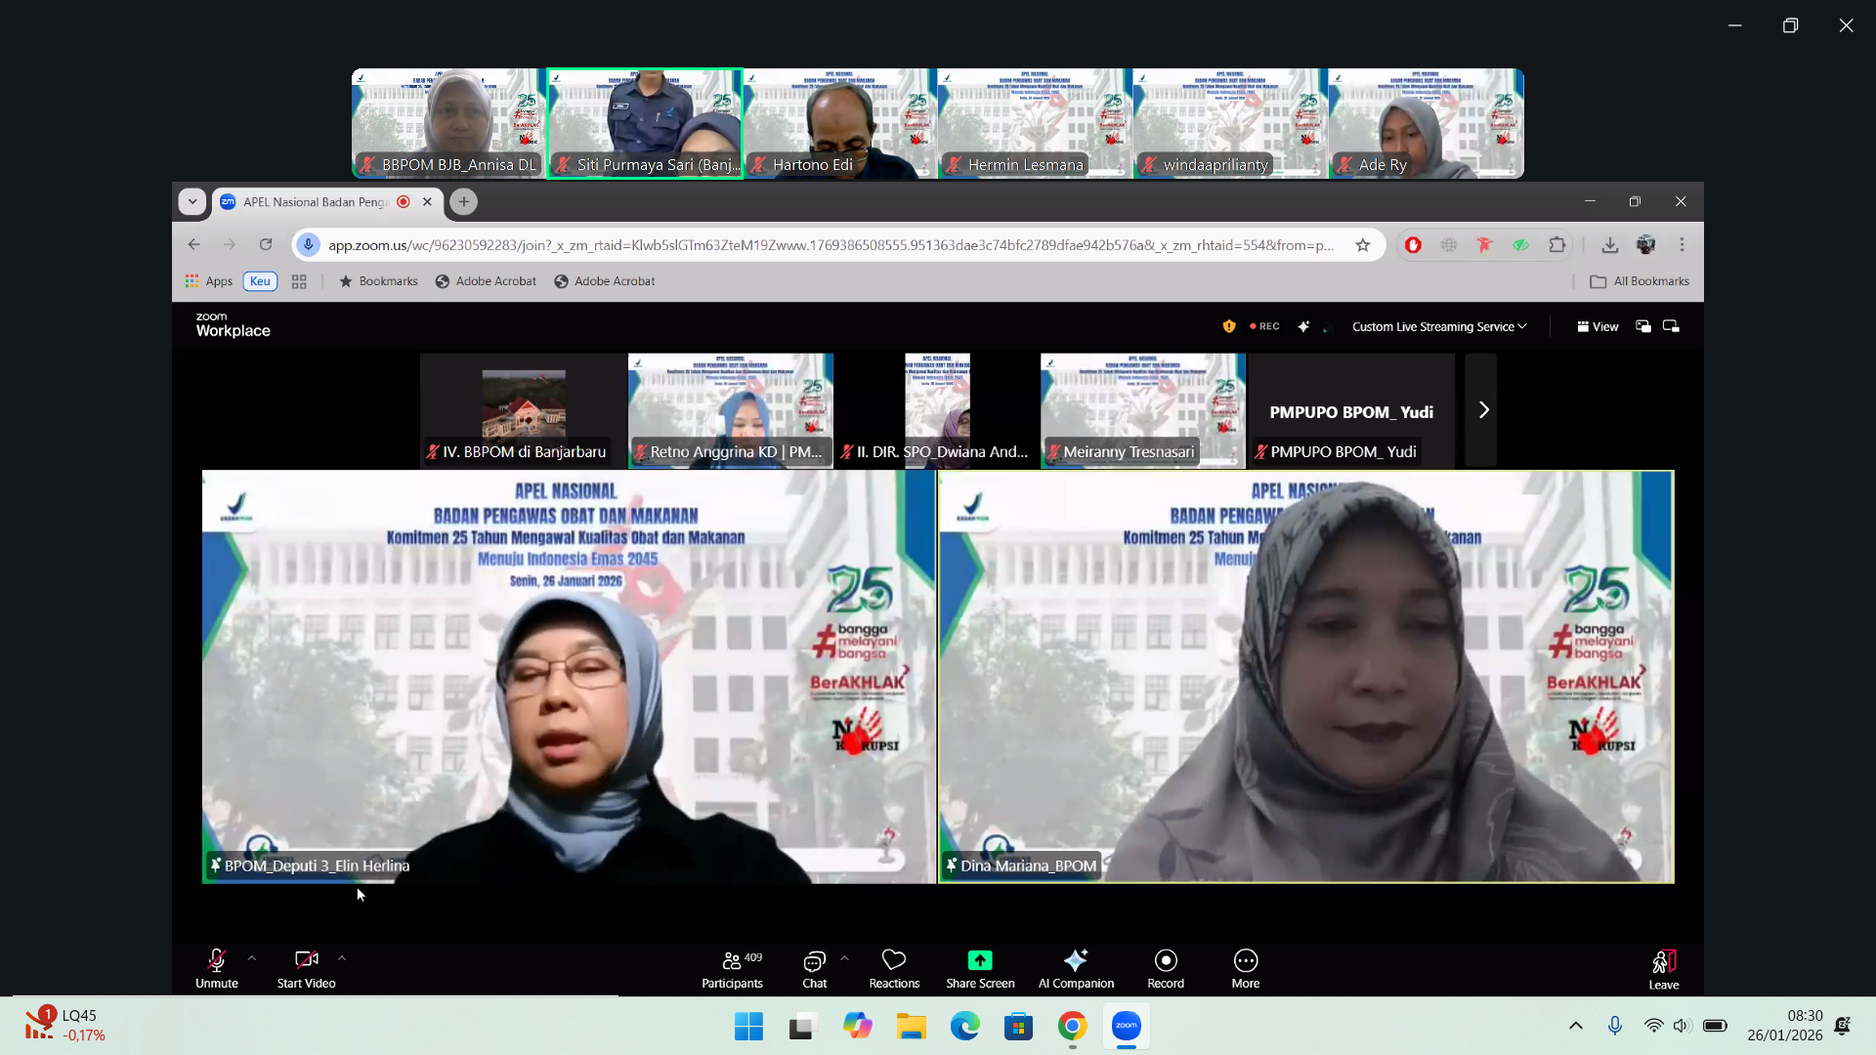Open All Bookmarks folder
The height and width of the screenshot is (1055, 1876).
coord(1641,281)
